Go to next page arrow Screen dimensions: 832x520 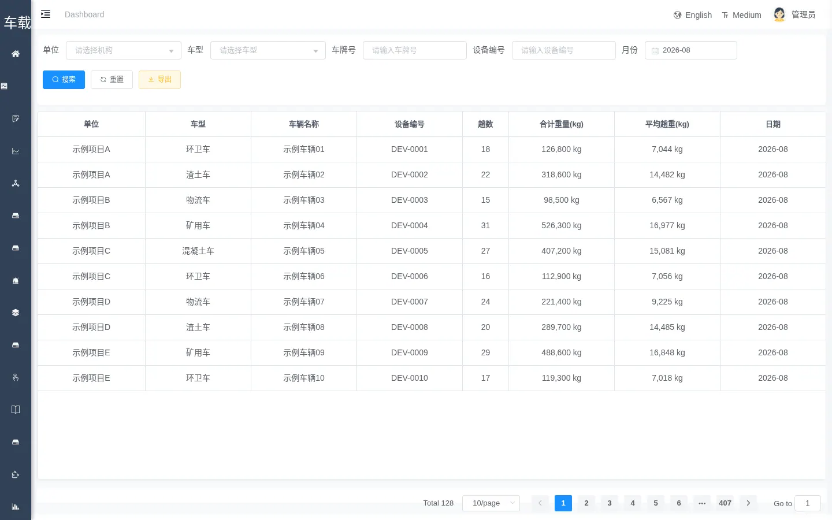(748, 503)
